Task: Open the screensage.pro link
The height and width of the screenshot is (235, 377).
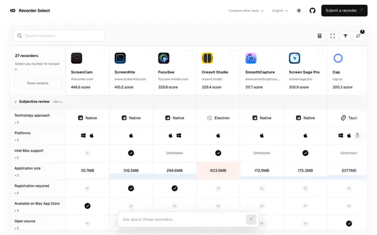Action: (x=300, y=79)
